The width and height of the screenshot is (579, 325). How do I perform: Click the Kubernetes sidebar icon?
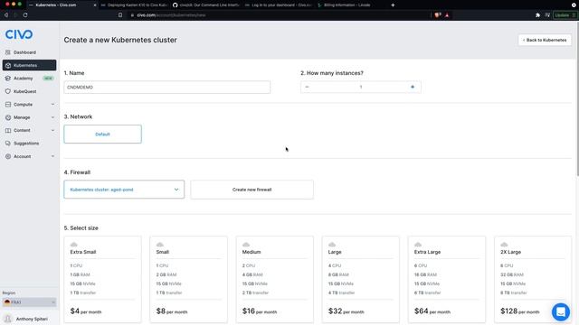coord(8,65)
